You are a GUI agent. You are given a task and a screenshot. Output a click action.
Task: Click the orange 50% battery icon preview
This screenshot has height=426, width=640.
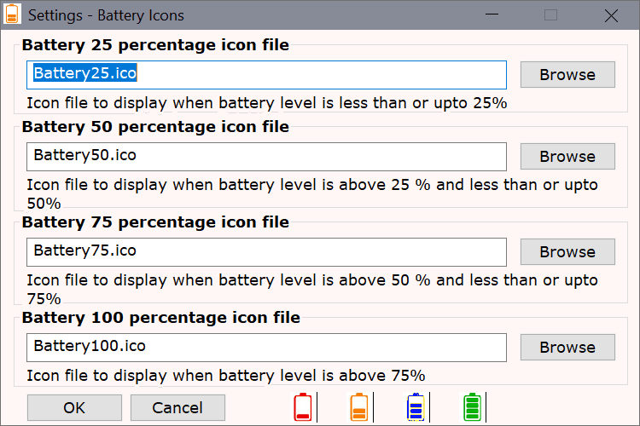click(x=359, y=407)
